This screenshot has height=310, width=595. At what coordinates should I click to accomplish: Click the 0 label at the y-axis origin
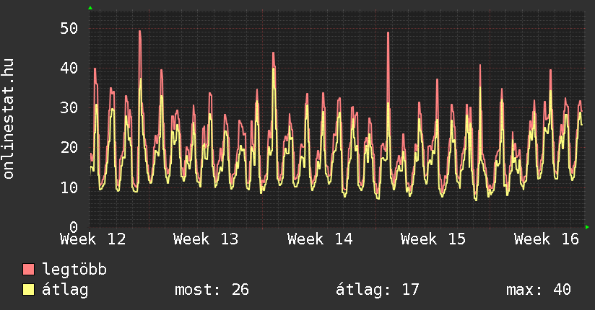(73, 226)
